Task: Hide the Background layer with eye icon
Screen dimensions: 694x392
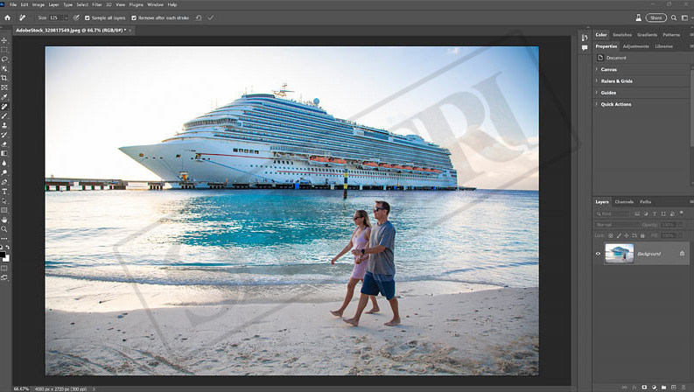Action: click(x=599, y=254)
